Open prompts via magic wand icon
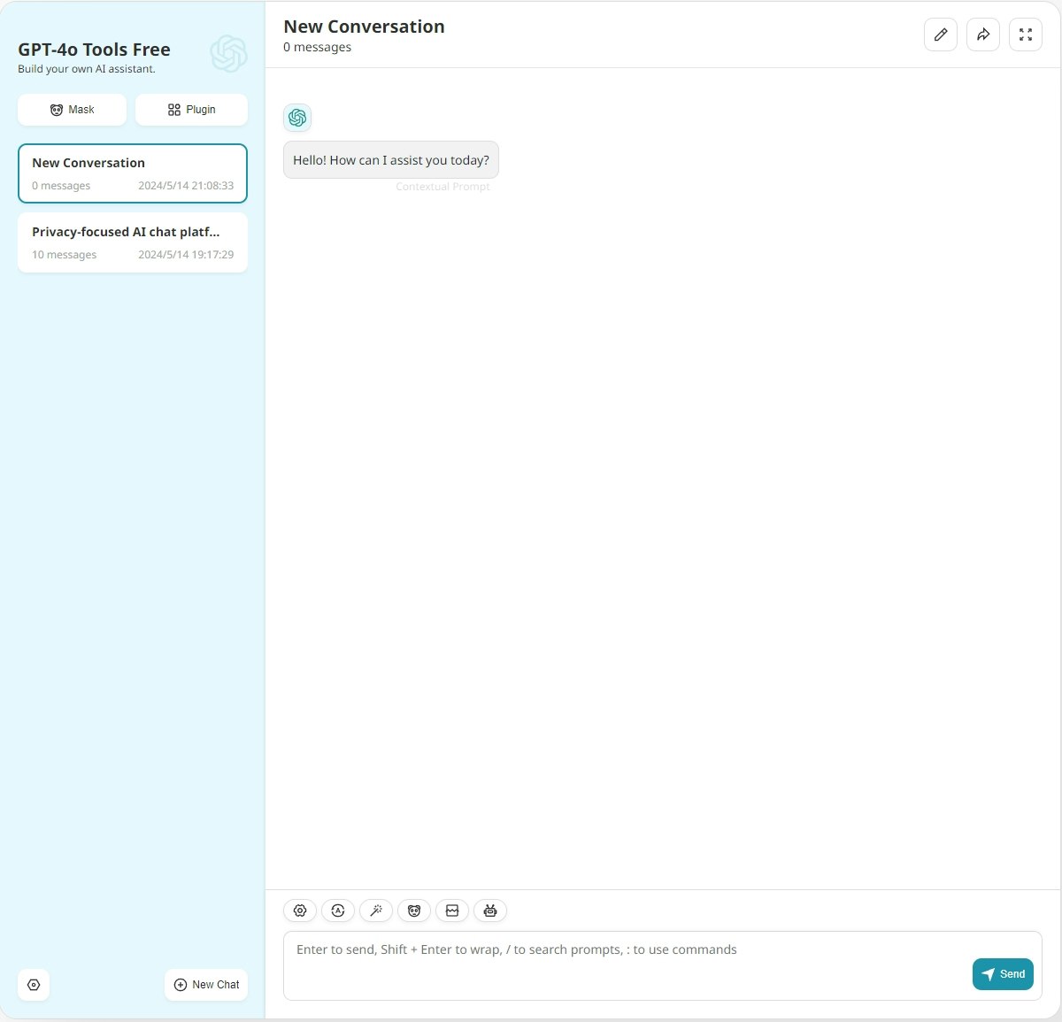The height and width of the screenshot is (1022, 1062). [376, 911]
